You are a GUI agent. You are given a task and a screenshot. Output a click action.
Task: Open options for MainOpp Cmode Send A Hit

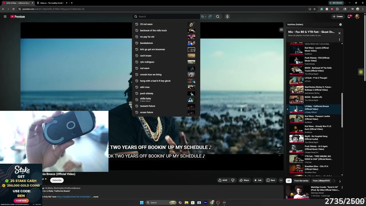(x=342, y=188)
